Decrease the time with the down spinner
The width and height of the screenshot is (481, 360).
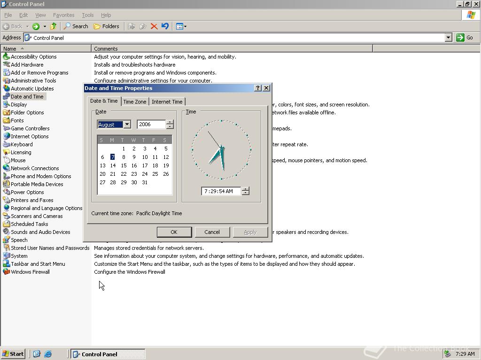click(x=245, y=193)
